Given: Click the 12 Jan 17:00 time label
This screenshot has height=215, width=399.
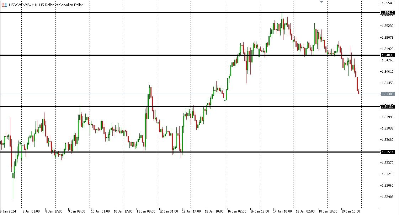Looking at the screenshot, I should coord(191,211).
